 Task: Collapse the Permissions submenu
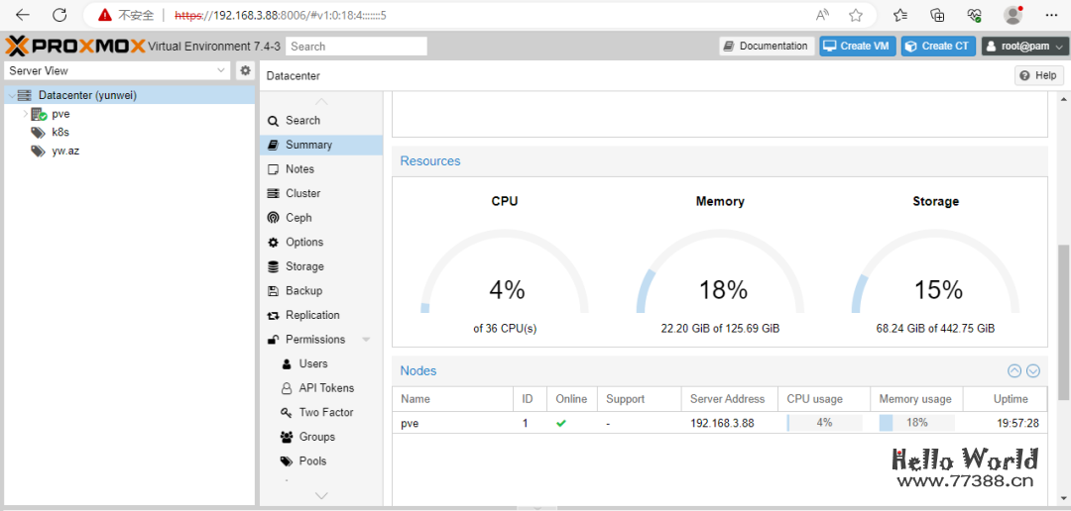(x=366, y=340)
